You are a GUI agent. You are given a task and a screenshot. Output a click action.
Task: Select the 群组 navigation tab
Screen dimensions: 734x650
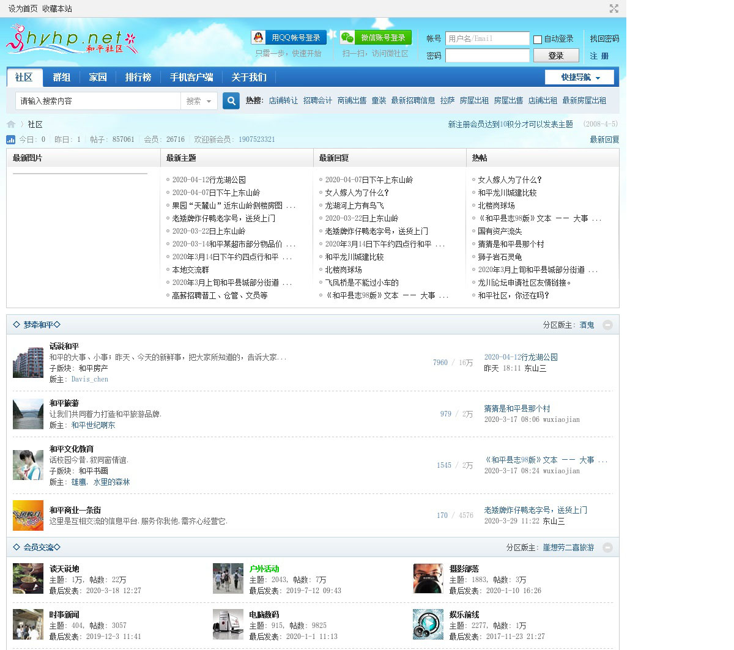62,77
